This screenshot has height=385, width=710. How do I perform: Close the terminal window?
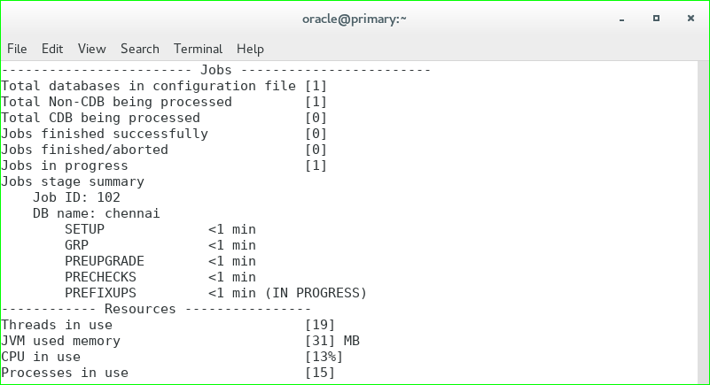690,17
